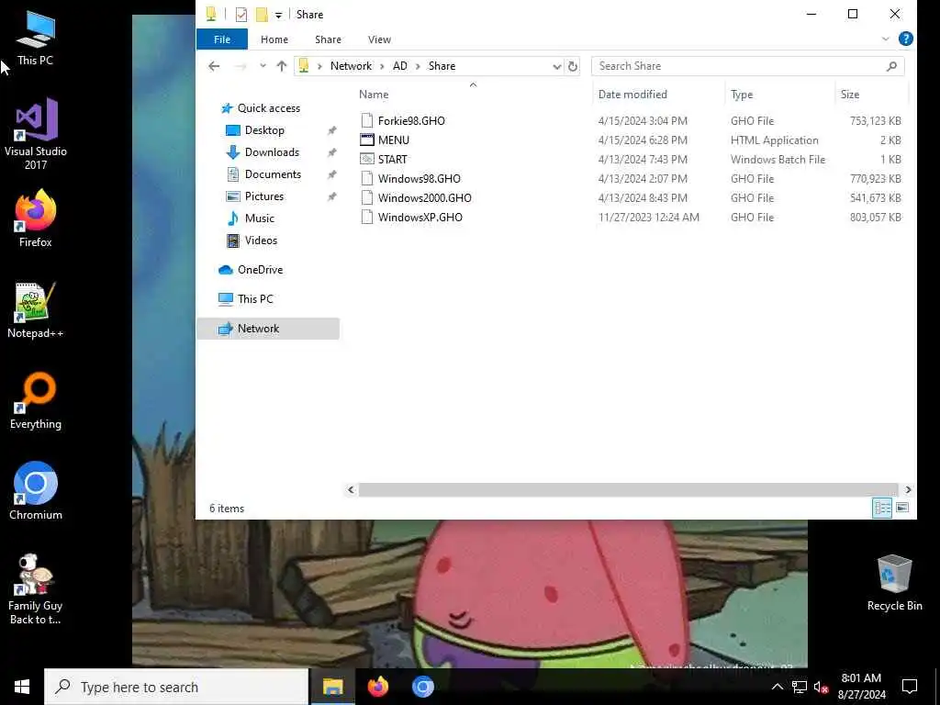940x705 pixels.
Task: Select Music in navigation pane
Action: pyautogui.click(x=259, y=218)
